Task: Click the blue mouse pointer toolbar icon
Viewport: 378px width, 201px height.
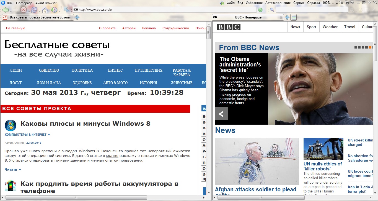Action: click(66, 10)
